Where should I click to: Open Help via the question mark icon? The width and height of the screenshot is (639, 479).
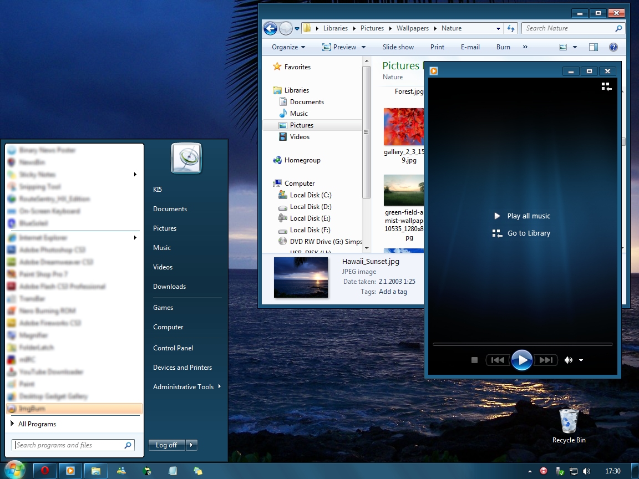pos(613,47)
